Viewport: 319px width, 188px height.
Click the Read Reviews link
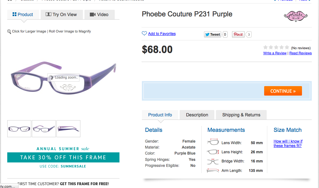point(300,53)
